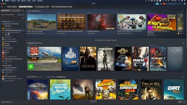187x105 pixels.
Task: Open Друзья menu in menu bar
Action: (23, 1)
